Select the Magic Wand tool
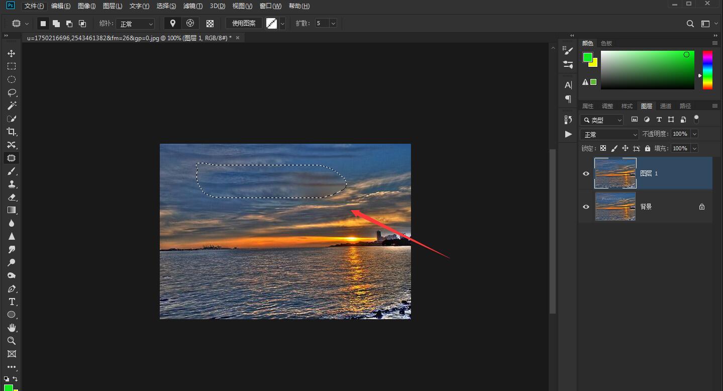The height and width of the screenshot is (391, 723). (11, 106)
